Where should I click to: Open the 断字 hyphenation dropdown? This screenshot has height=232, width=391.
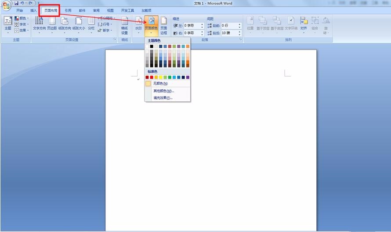(x=105, y=30)
